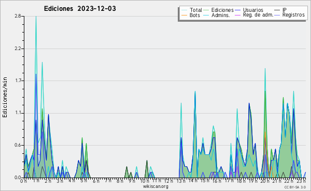The width and height of the screenshot is (311, 191).
Task: Click the '13 h' x-axis label
Action: click(181, 181)
